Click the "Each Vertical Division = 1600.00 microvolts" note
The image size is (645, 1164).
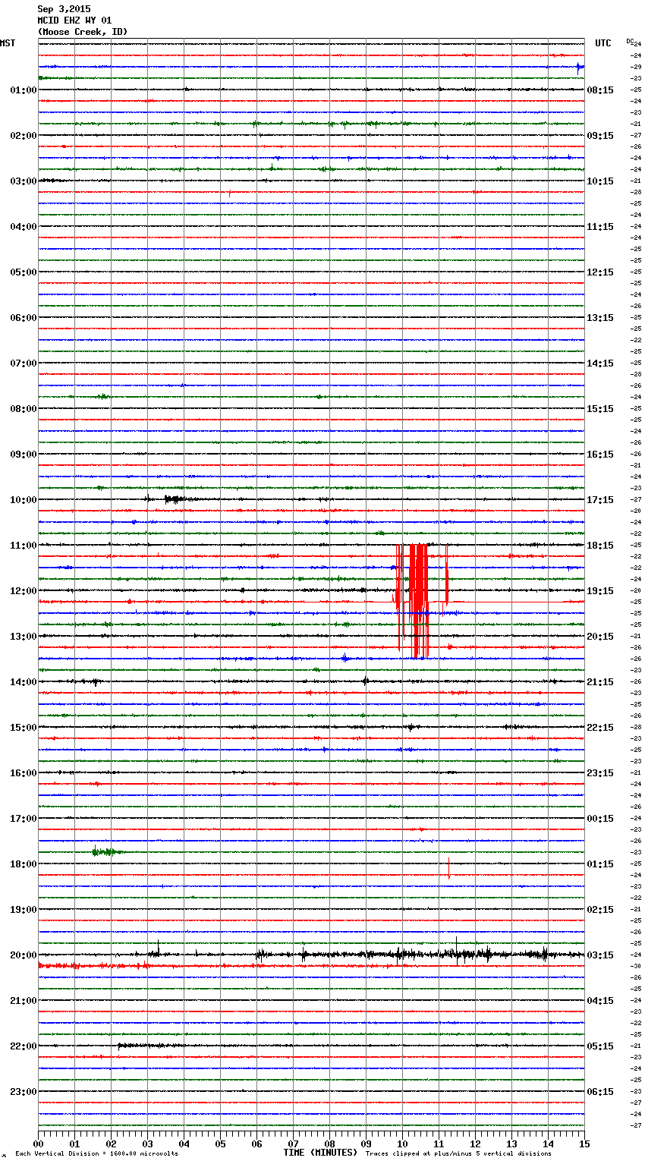(96, 1154)
